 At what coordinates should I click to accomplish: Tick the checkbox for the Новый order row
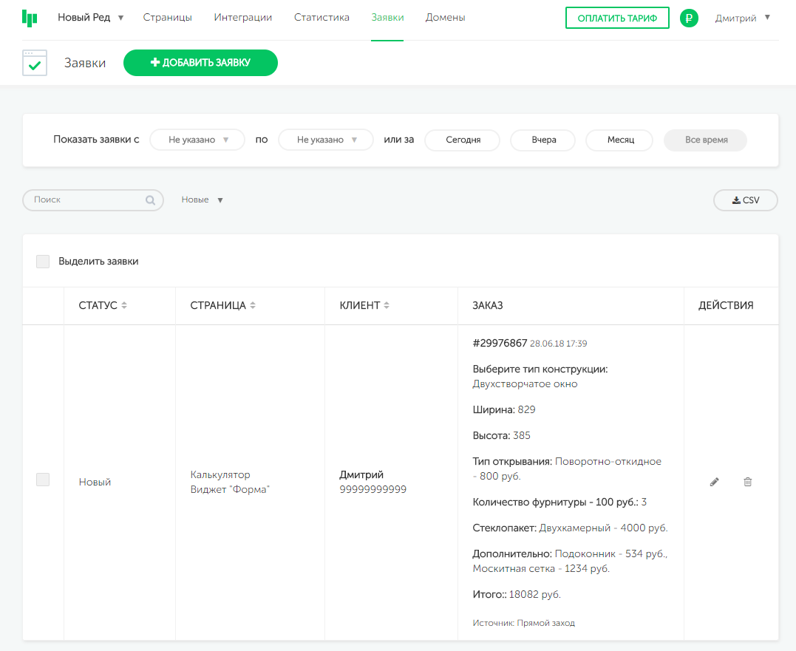(43, 480)
